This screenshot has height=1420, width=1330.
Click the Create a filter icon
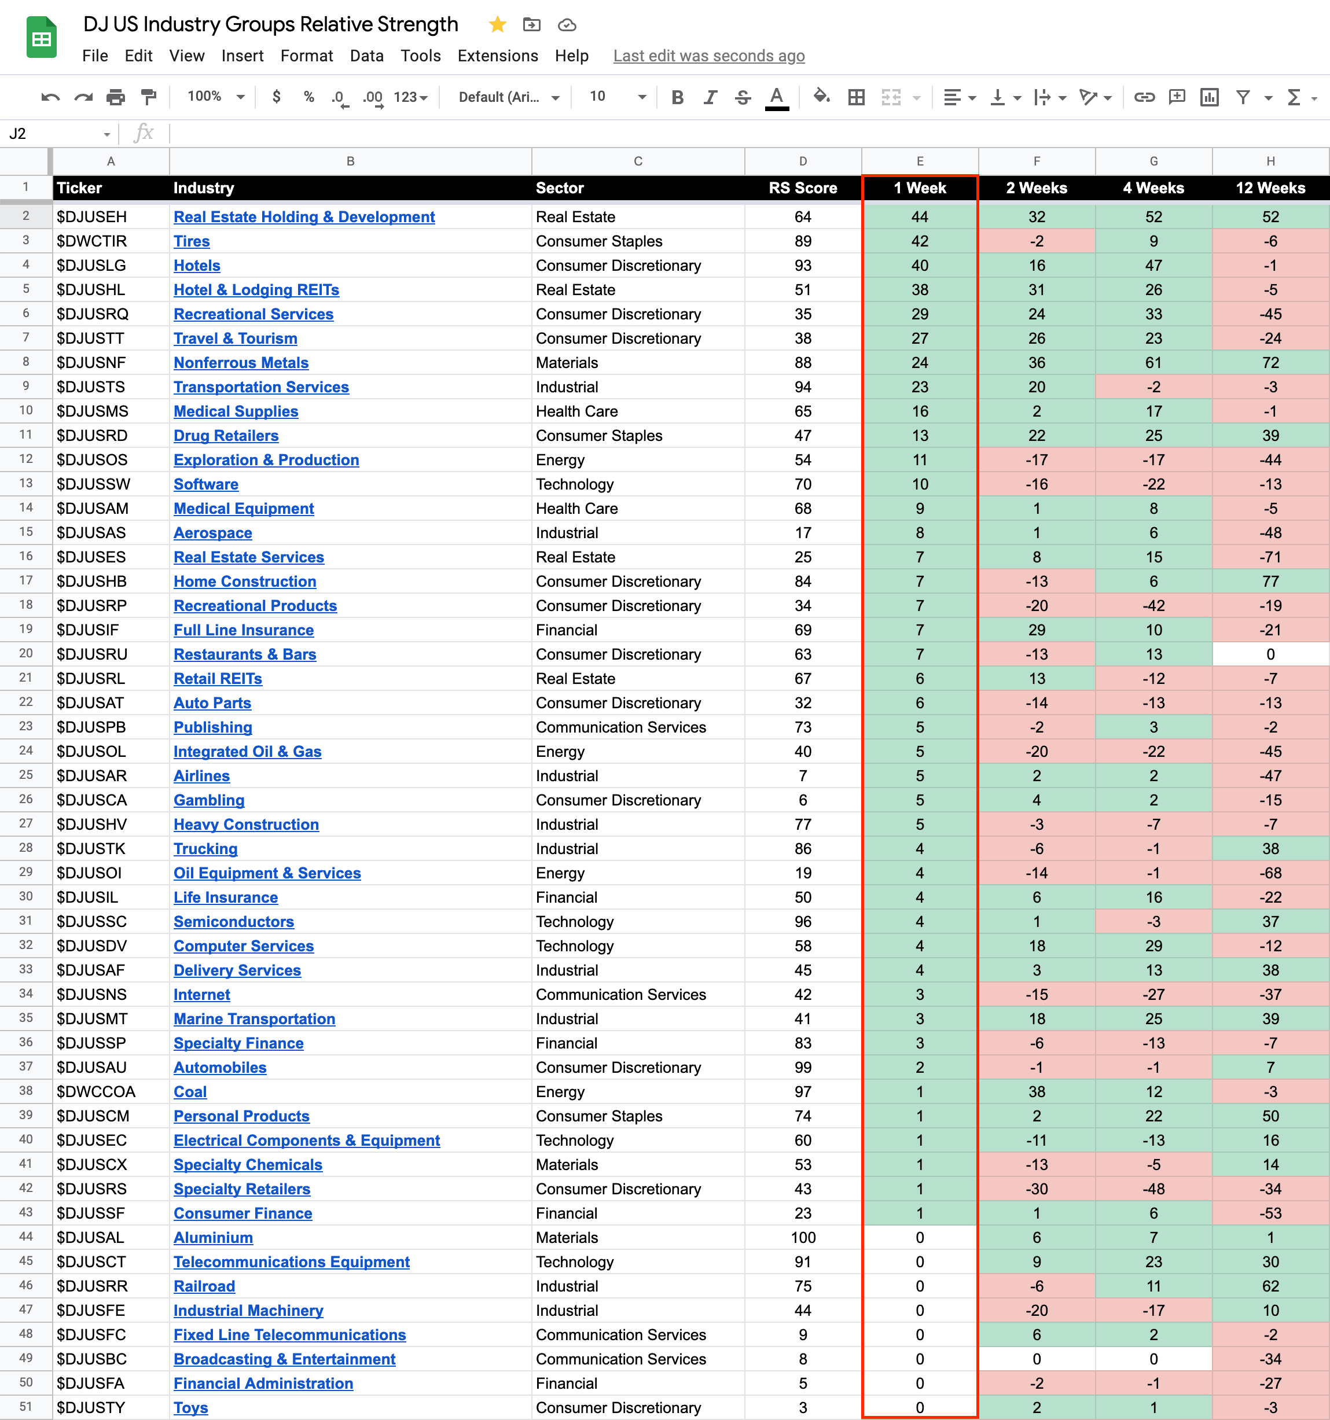click(x=1243, y=97)
